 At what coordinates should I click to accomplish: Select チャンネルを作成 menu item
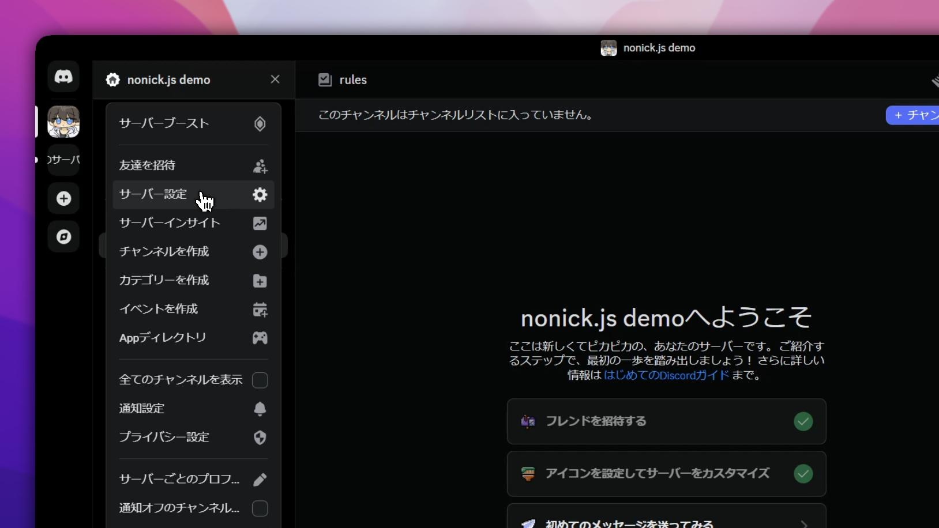click(193, 252)
